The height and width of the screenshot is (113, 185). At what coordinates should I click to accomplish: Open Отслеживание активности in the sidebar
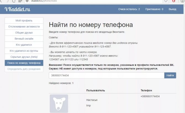[24, 27]
